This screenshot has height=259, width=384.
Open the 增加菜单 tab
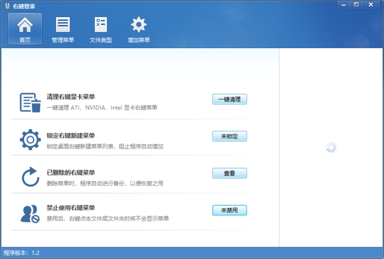[138, 29]
